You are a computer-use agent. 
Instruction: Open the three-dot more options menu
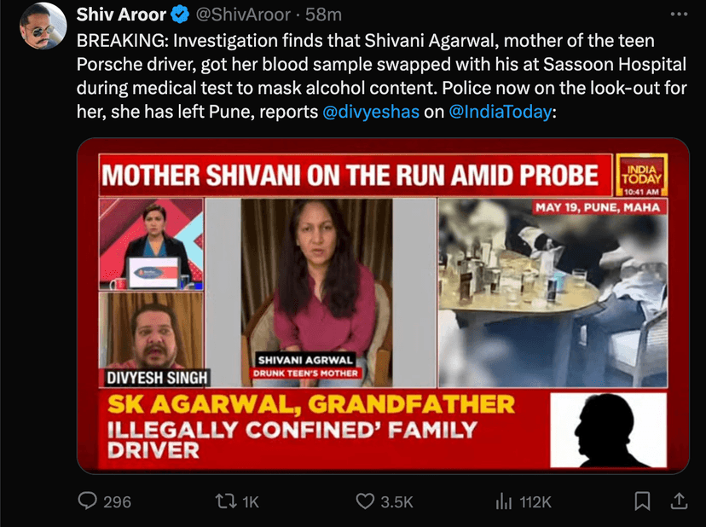[x=679, y=14]
